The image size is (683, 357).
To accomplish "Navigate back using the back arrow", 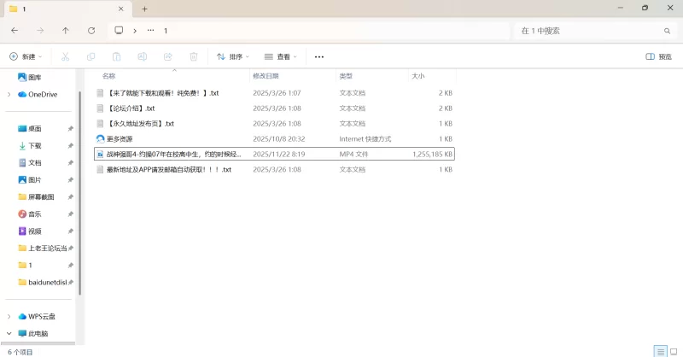I will point(15,31).
